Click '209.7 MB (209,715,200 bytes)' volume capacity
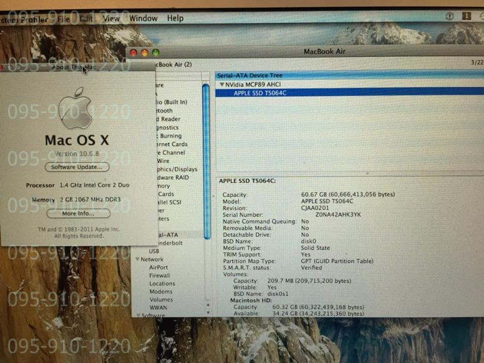Viewport: 484px width, 363px height. click(309, 281)
